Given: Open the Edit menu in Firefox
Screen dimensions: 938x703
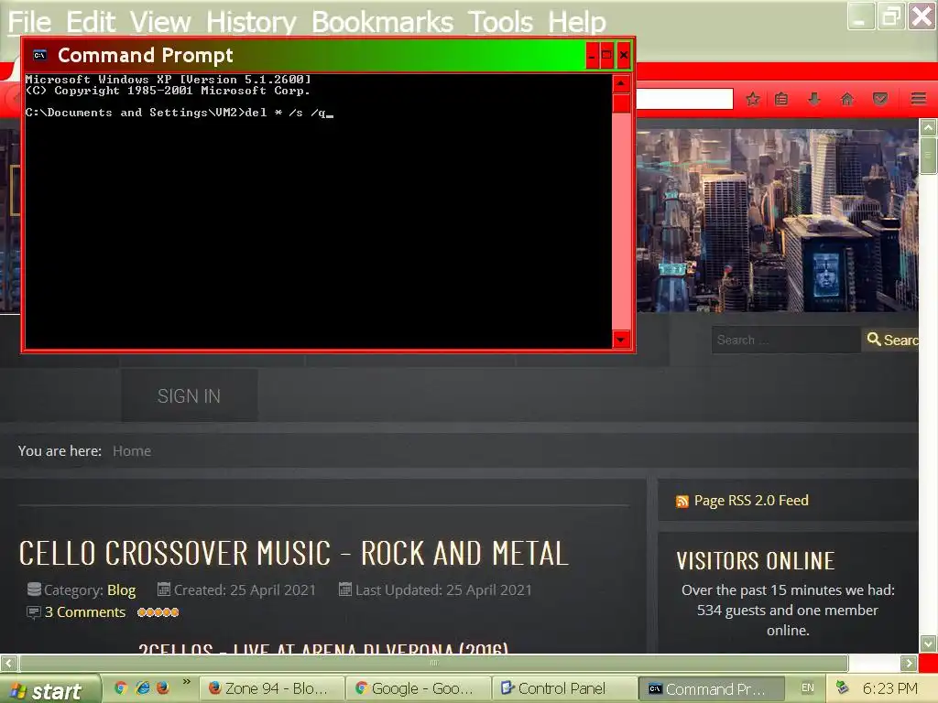Looking at the screenshot, I should click(91, 22).
